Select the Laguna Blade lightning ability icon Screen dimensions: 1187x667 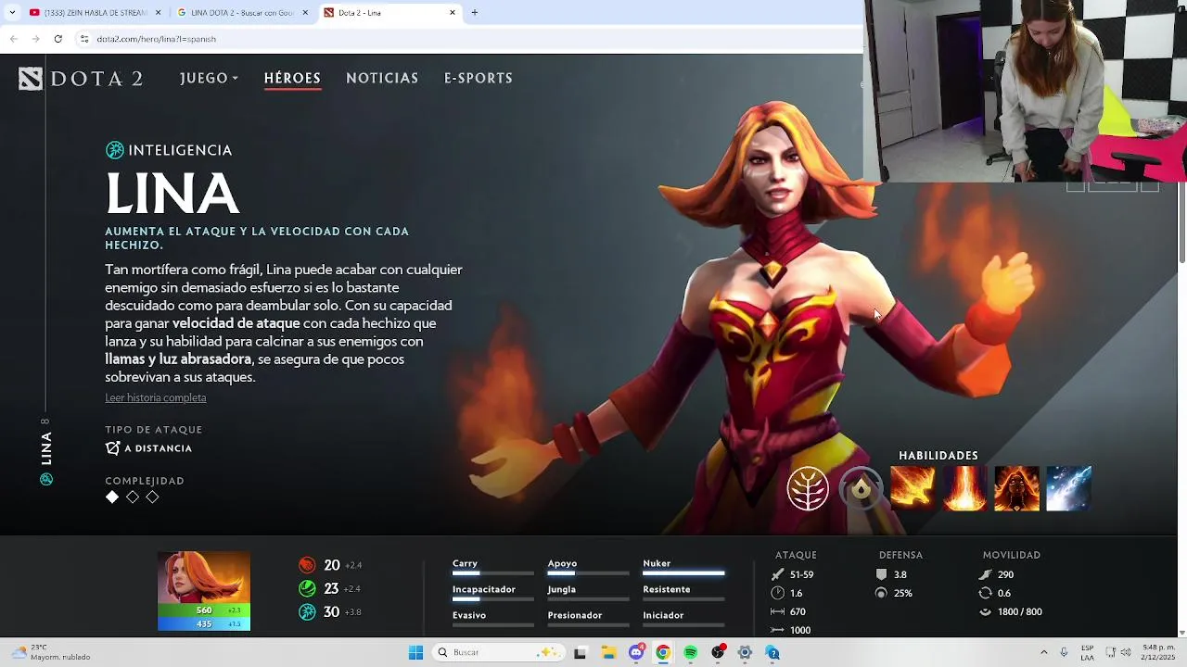(x=1068, y=488)
